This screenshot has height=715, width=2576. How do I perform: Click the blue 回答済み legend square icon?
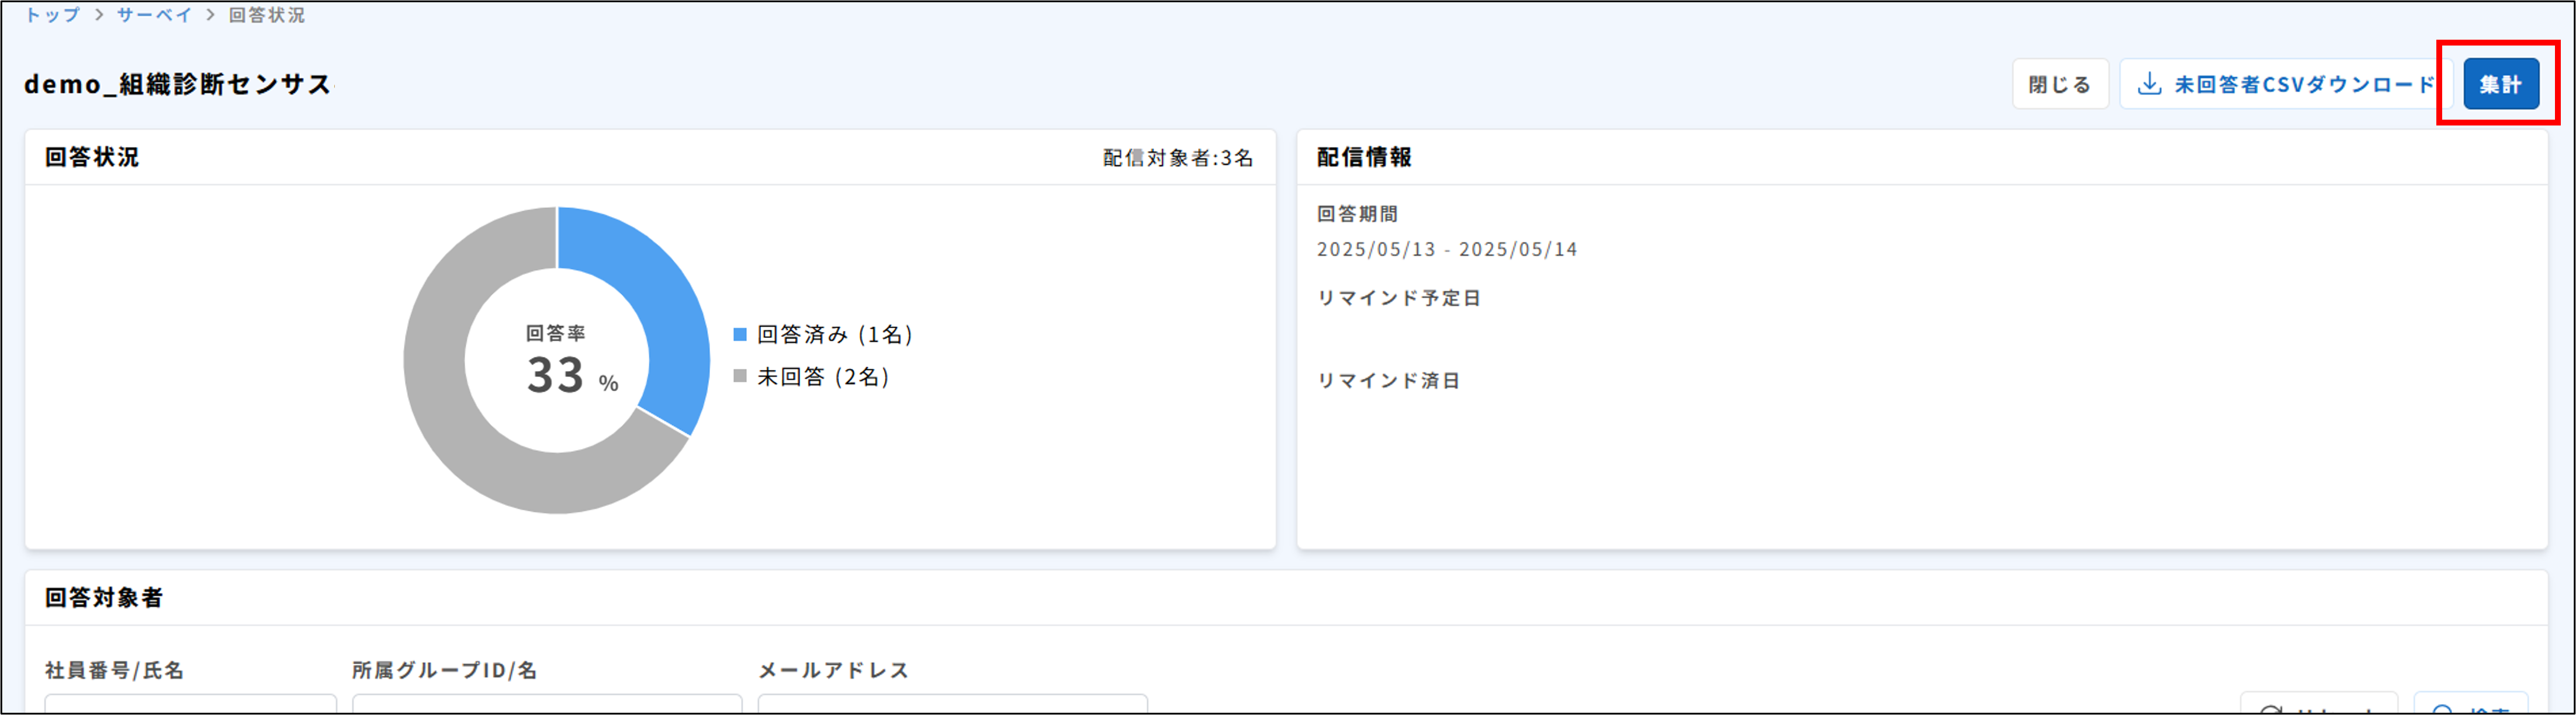(741, 334)
